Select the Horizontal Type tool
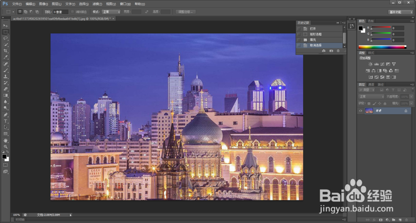Viewport: 416px width, 223px height. pos(5,121)
